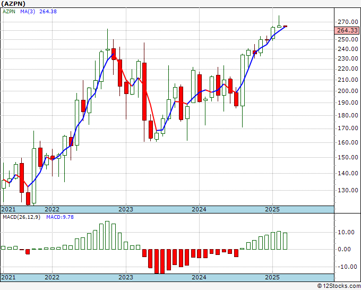Click the 200.00 price axis label
The height and width of the screenshot is (290, 361).
tap(348, 91)
